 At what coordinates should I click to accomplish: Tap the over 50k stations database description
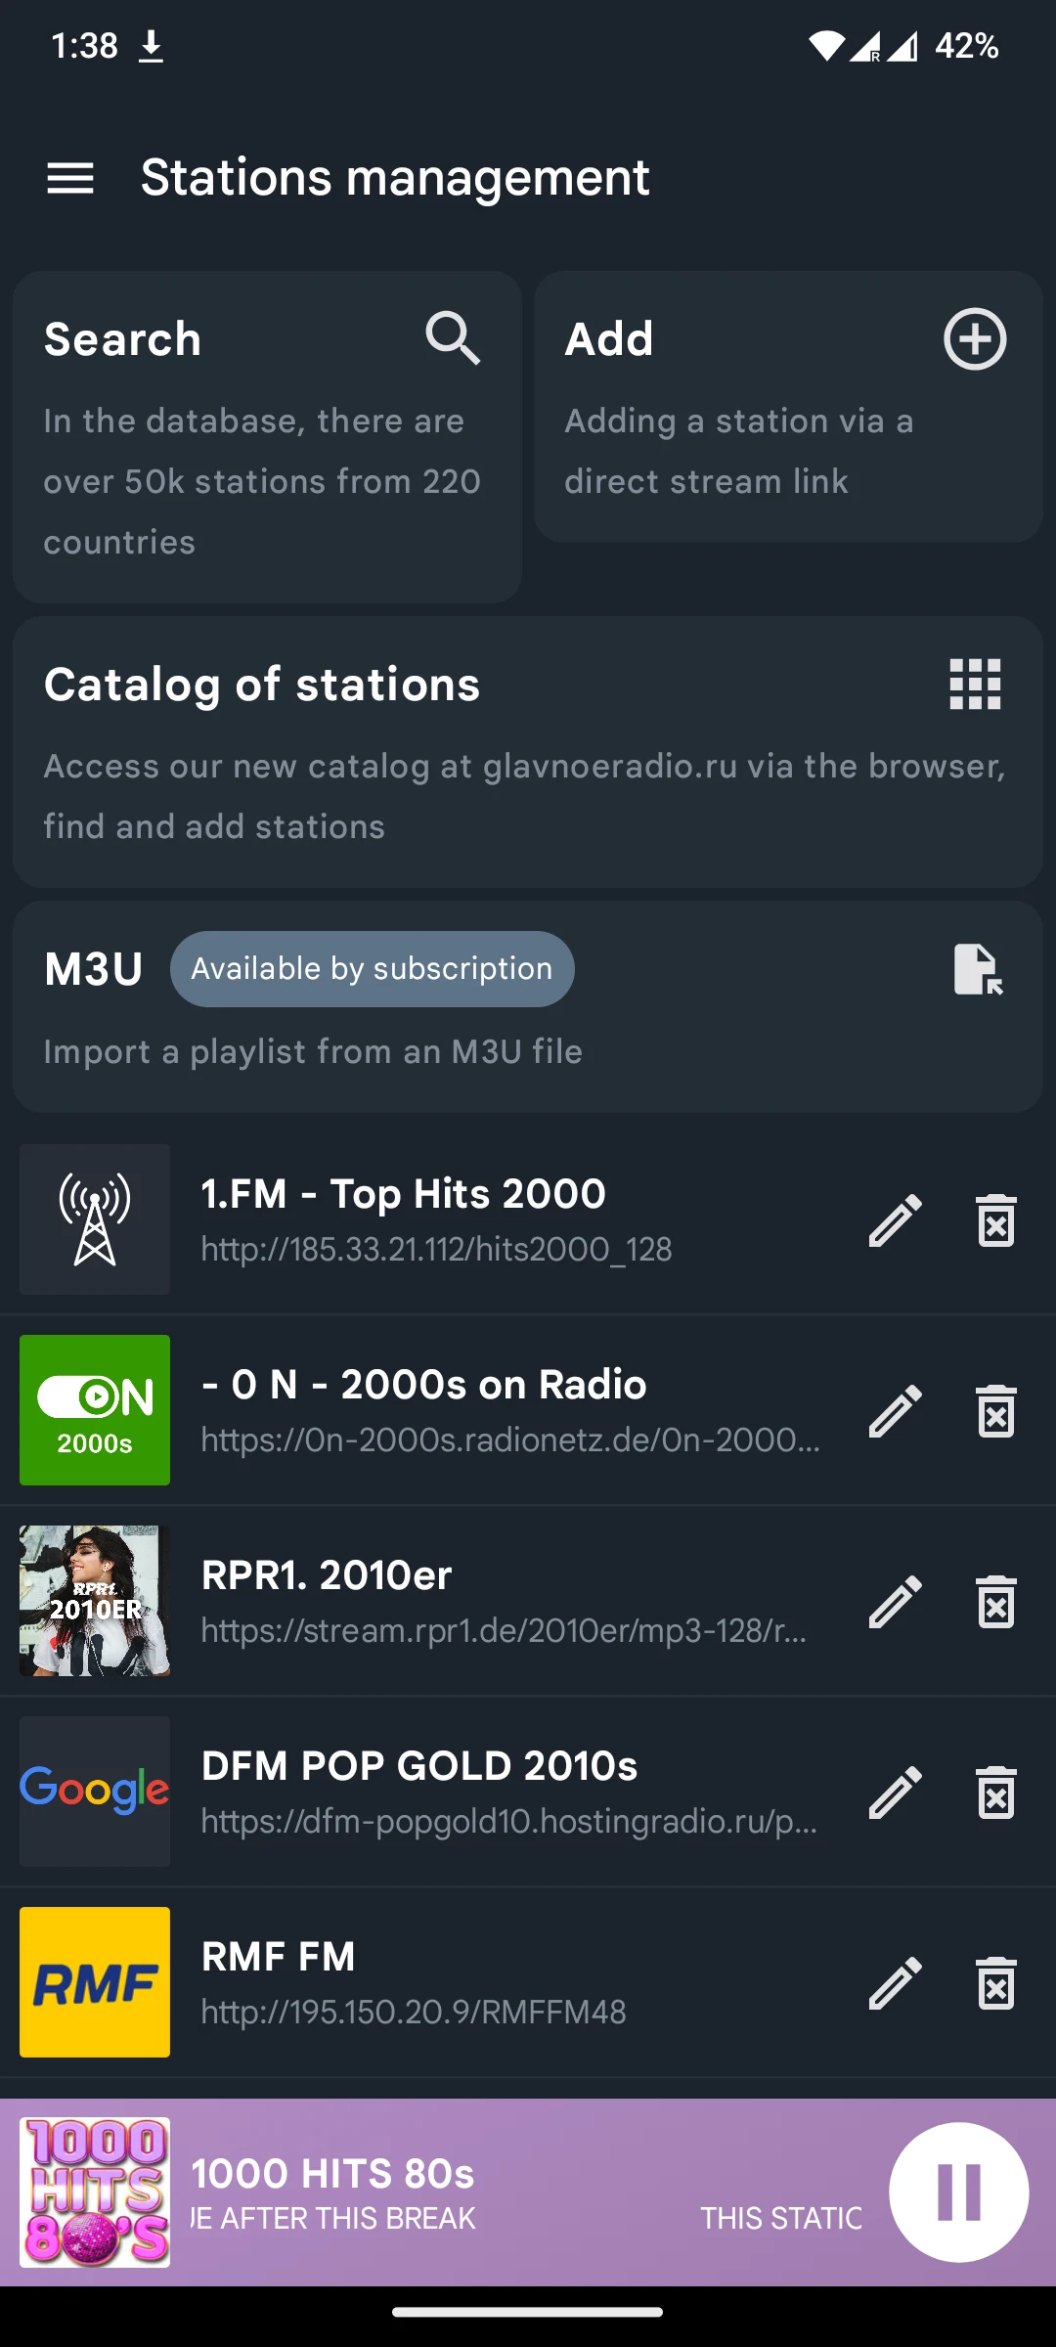click(262, 481)
